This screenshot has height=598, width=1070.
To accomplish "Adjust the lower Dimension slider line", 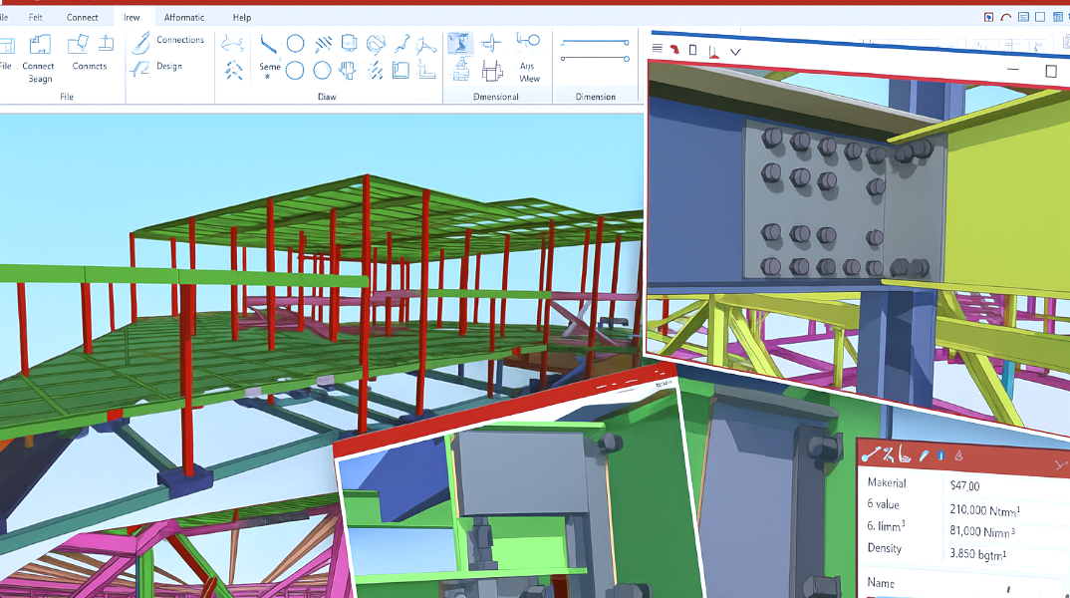I will [x=595, y=59].
